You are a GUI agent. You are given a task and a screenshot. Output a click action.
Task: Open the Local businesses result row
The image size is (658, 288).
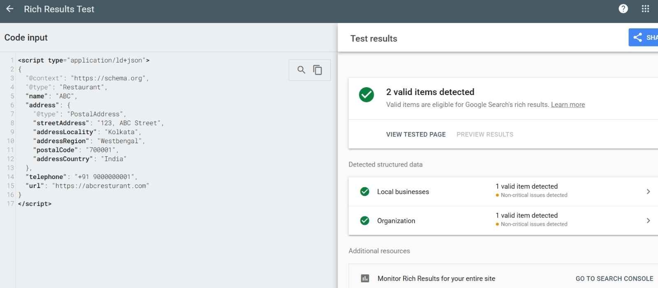[503, 192]
